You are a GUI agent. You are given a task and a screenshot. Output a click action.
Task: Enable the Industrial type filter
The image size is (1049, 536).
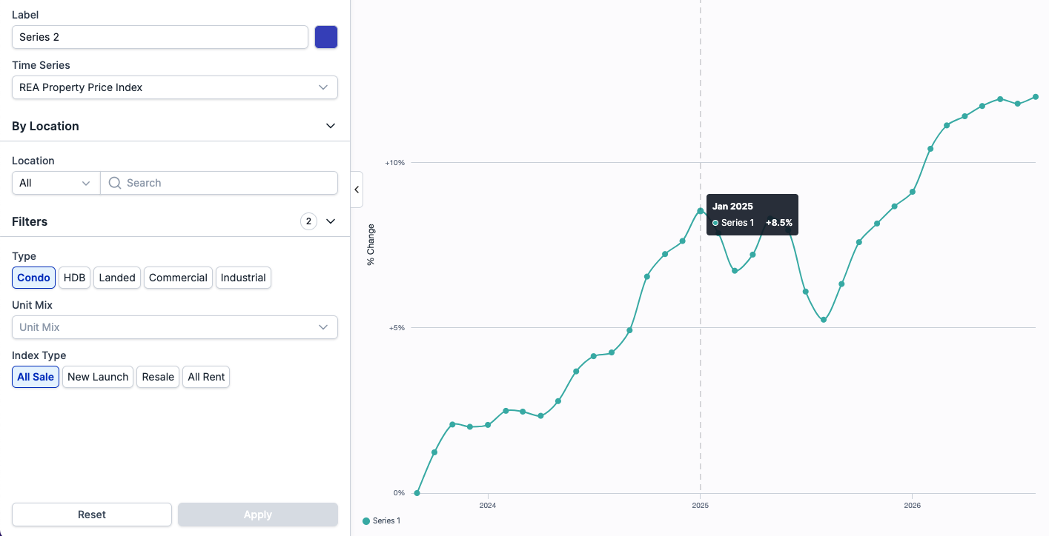pyautogui.click(x=243, y=278)
